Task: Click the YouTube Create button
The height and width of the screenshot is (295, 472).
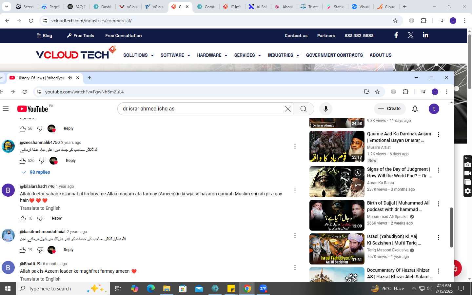Action: pos(389,109)
